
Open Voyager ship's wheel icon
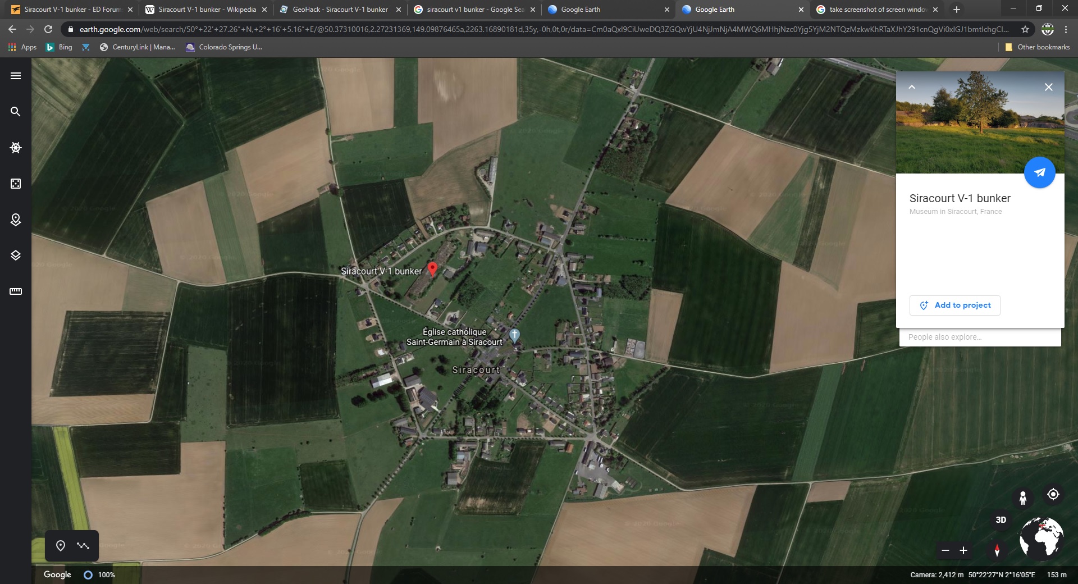16,148
